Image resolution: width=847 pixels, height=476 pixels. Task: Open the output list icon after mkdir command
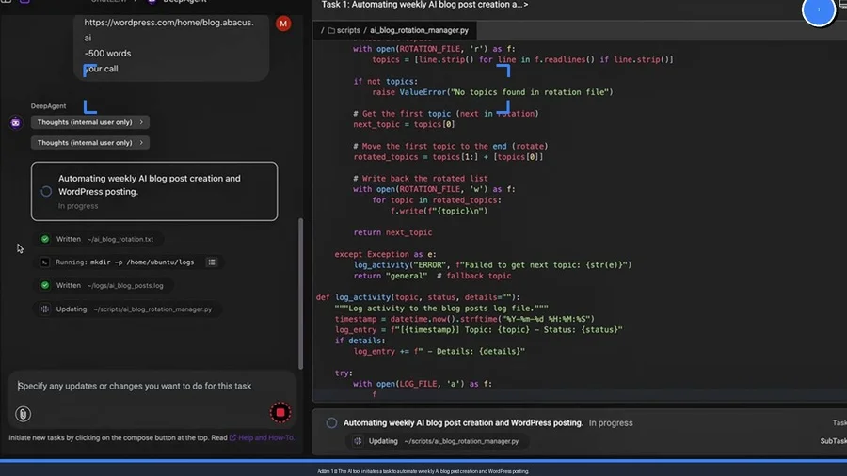pos(212,262)
